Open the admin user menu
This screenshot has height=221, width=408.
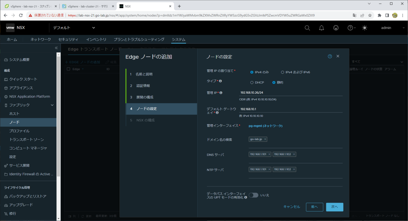point(386,28)
